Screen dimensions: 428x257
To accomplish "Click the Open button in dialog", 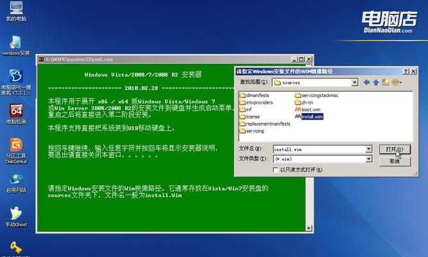I will (x=395, y=149).
